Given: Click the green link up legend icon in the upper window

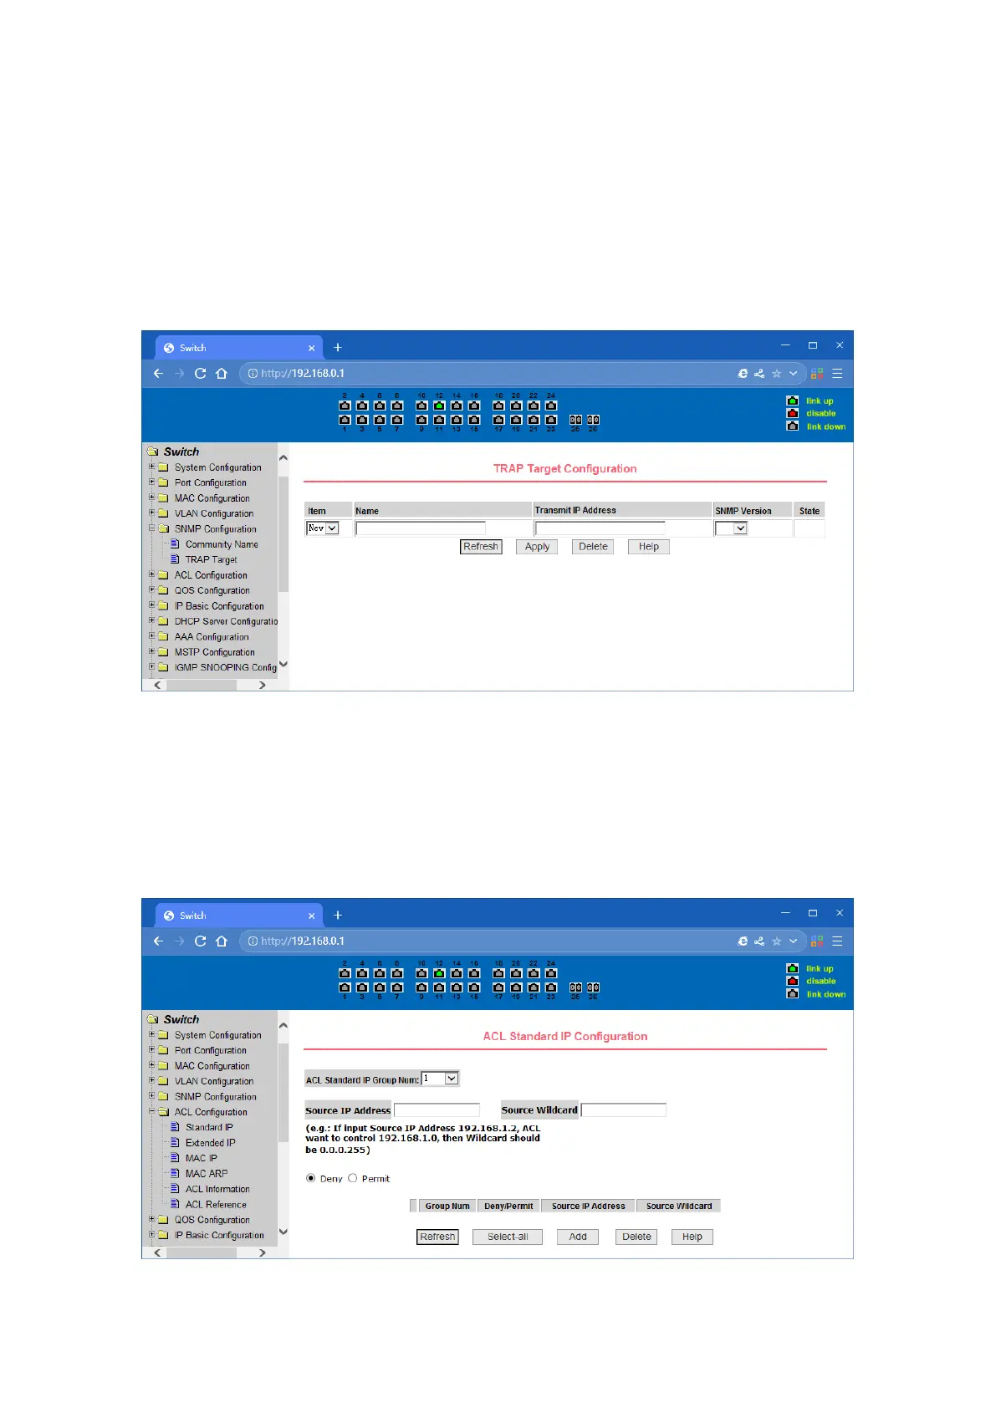Looking at the screenshot, I should (793, 400).
